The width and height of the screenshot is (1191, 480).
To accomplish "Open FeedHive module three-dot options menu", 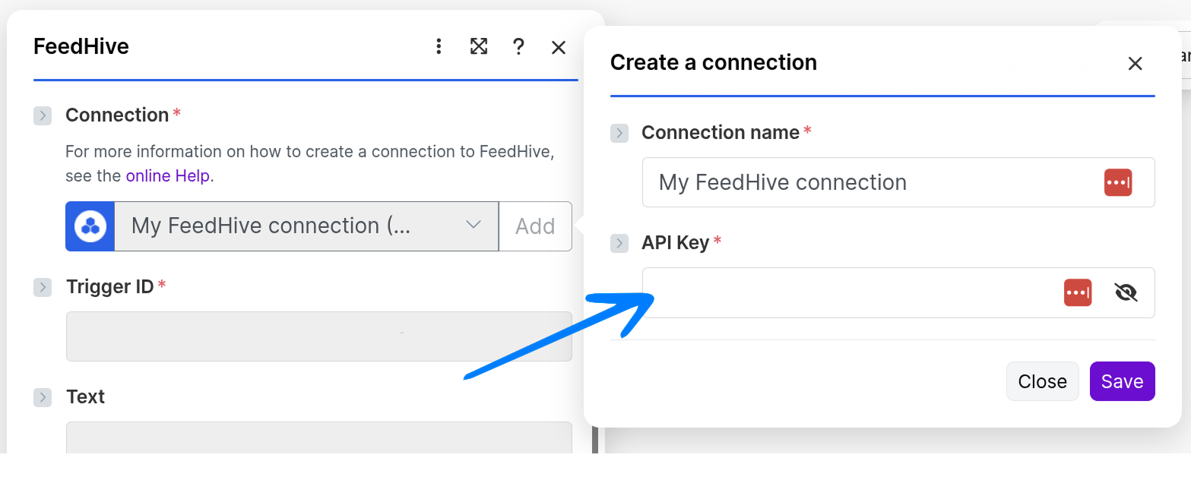I will coord(439,47).
